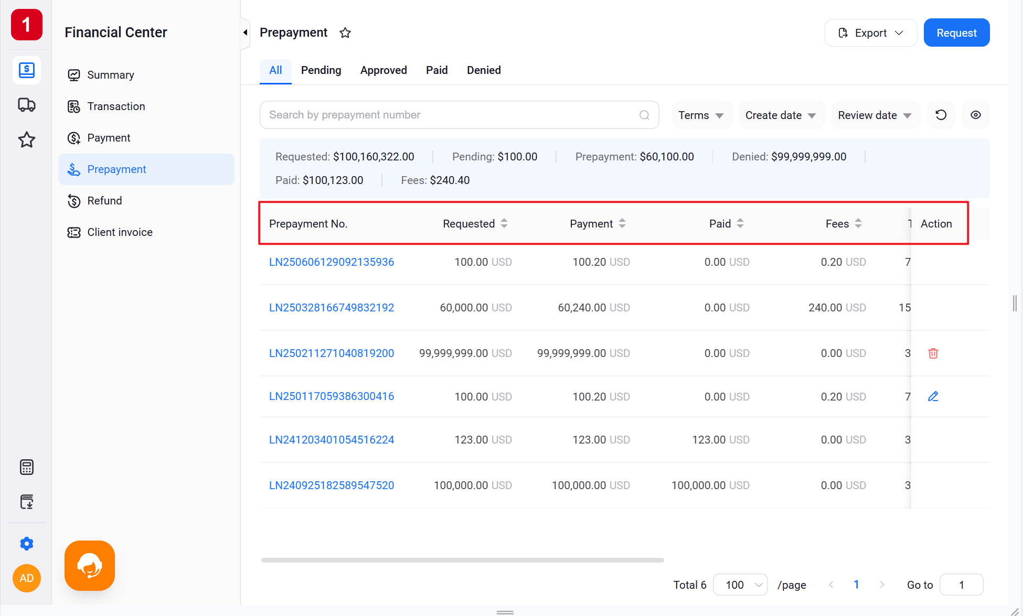This screenshot has height=616, width=1023.
Task: Switch to the Pending tab
Action: coord(321,70)
